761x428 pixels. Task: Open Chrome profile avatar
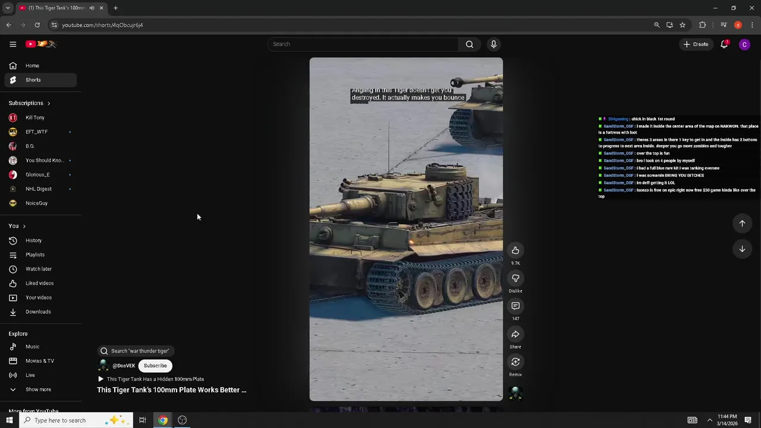pos(738,25)
